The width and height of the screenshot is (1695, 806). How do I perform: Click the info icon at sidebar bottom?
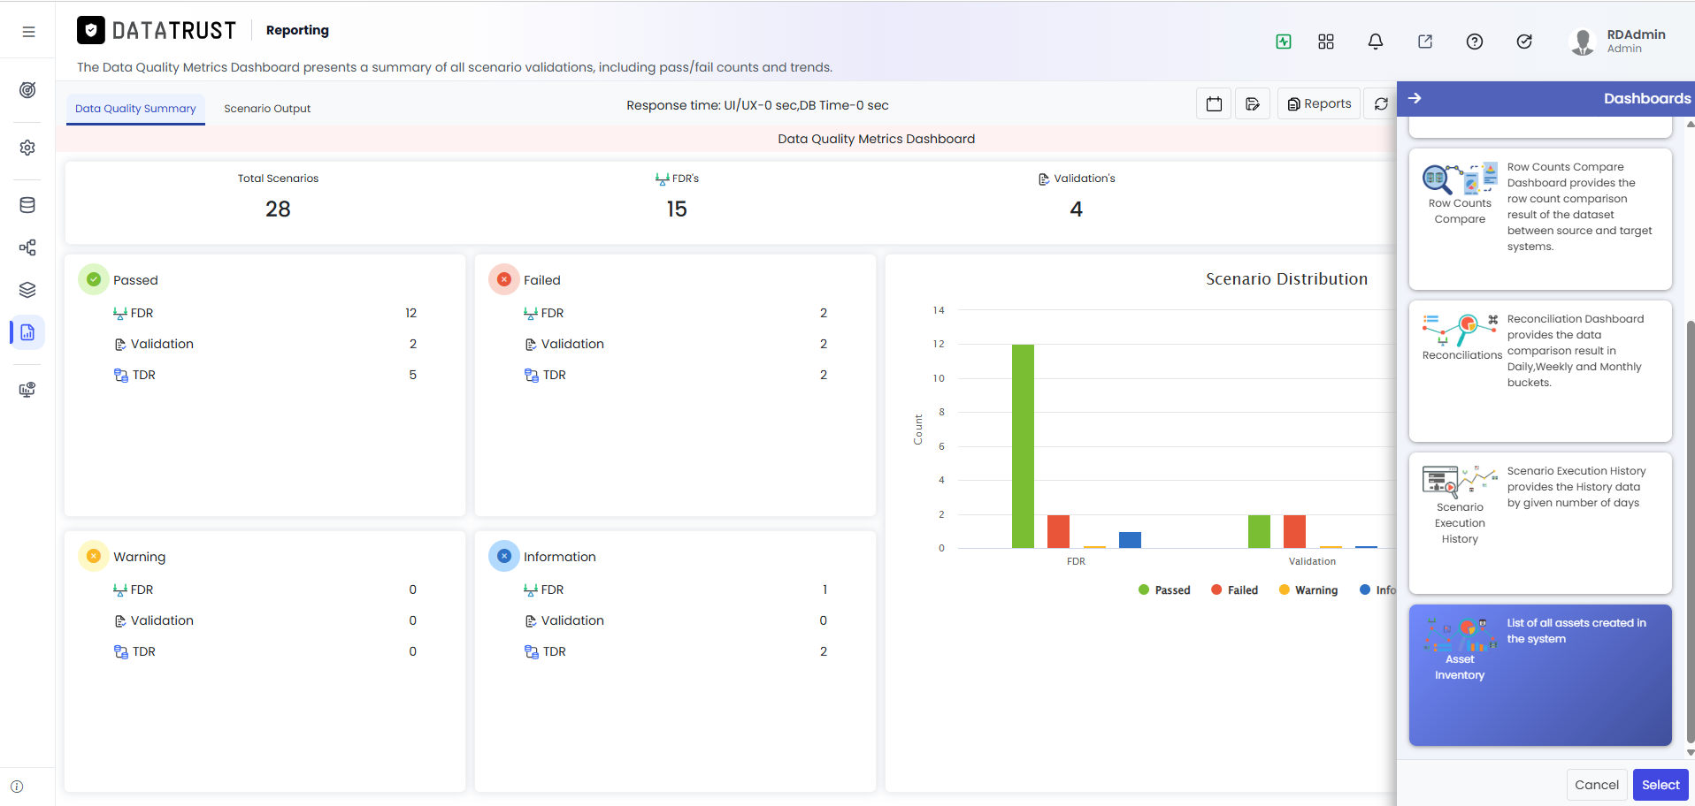[17, 787]
